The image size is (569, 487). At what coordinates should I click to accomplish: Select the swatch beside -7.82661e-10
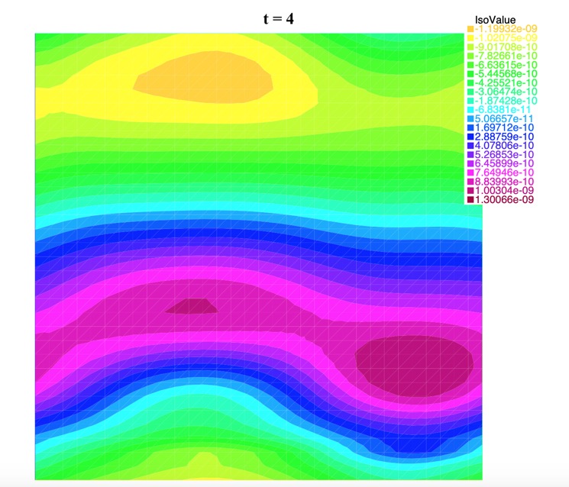coord(470,56)
